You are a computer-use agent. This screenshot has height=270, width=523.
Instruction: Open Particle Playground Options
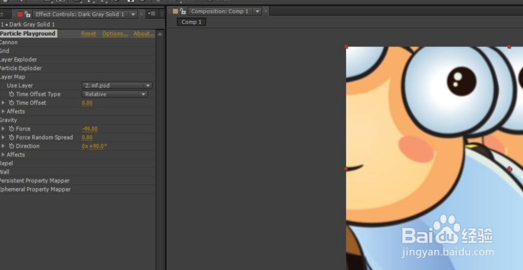[115, 33]
